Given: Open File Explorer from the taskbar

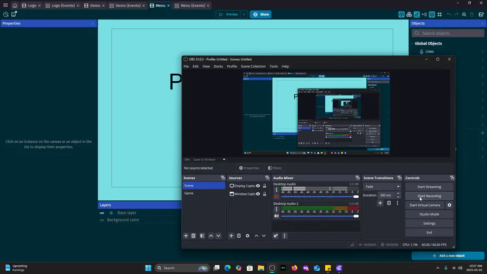Looking at the screenshot, I should 261,268.
